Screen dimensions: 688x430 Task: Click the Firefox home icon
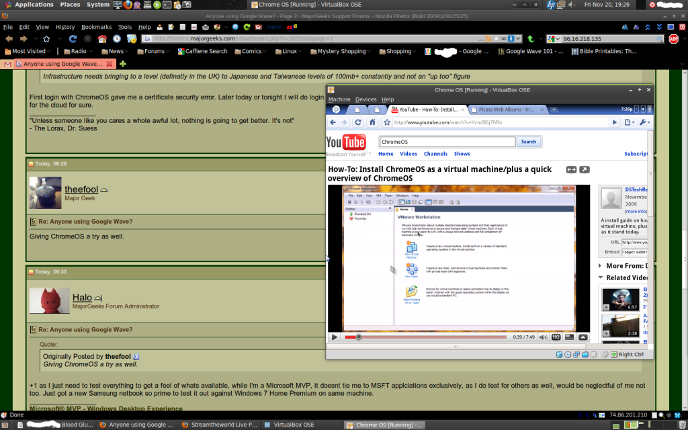[x=103, y=39]
